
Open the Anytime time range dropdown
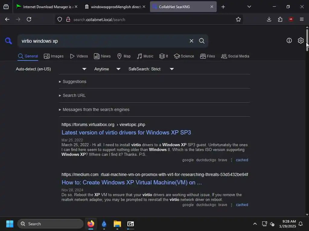coord(107,69)
